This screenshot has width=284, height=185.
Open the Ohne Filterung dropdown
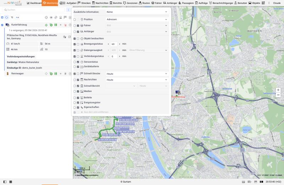148,50
